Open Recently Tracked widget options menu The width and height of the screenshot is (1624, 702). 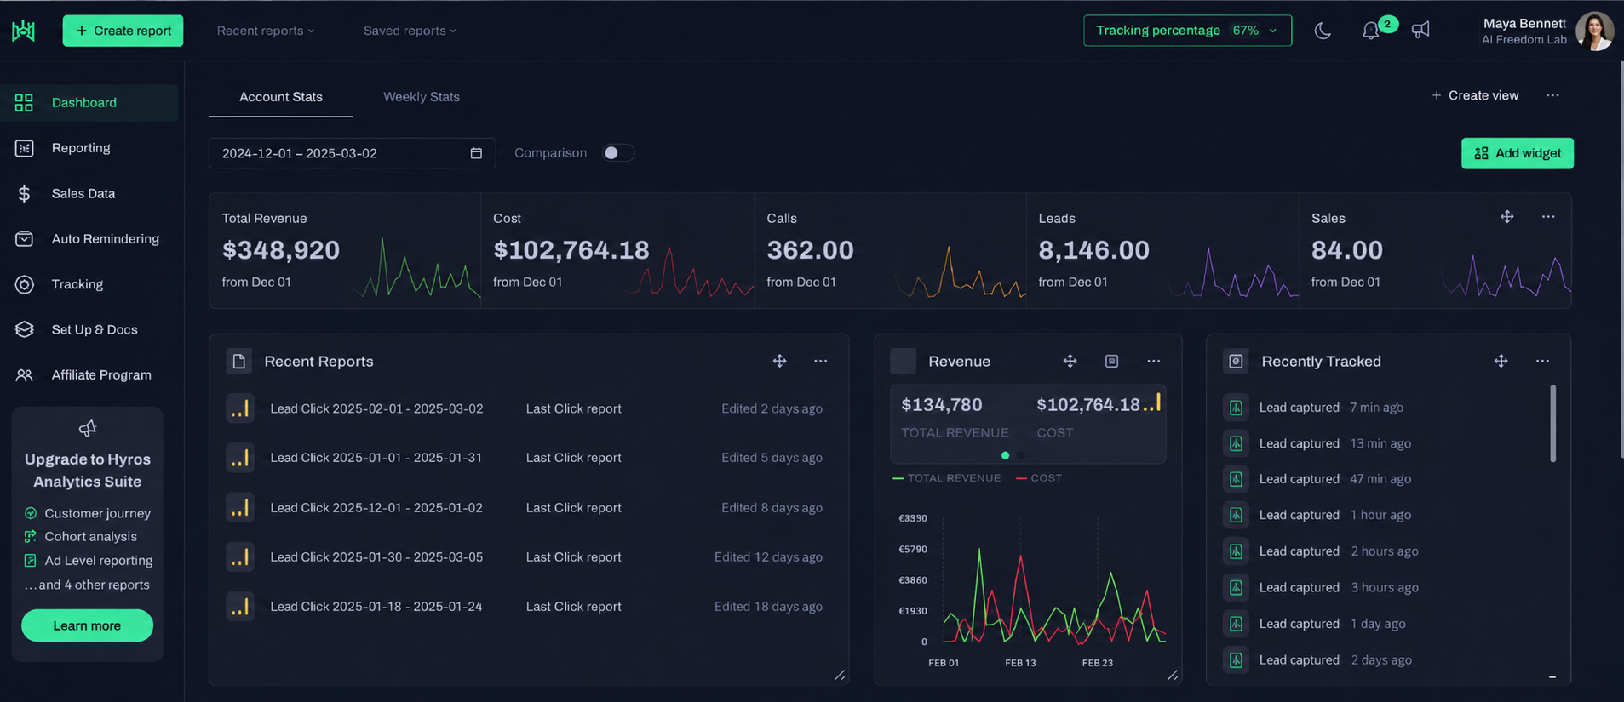pos(1542,361)
